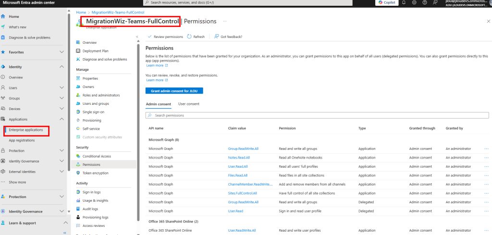Expand the Favorites section
Screen dimensions: 492x235
(61, 52)
